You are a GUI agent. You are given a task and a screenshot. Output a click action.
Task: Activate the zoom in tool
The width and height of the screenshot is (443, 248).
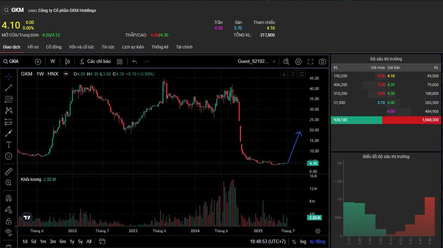point(9,183)
